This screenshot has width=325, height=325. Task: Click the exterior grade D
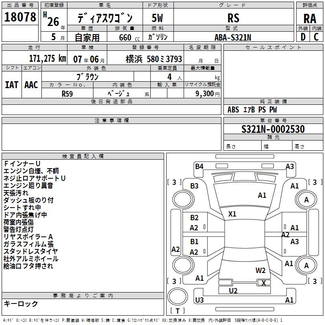point(303,37)
